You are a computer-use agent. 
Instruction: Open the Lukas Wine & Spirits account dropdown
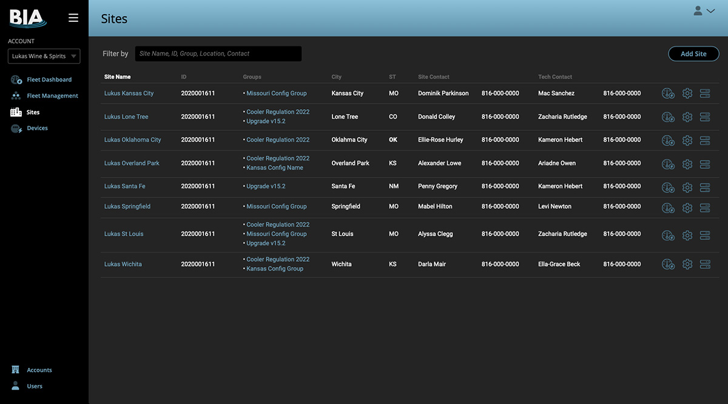[x=44, y=56]
